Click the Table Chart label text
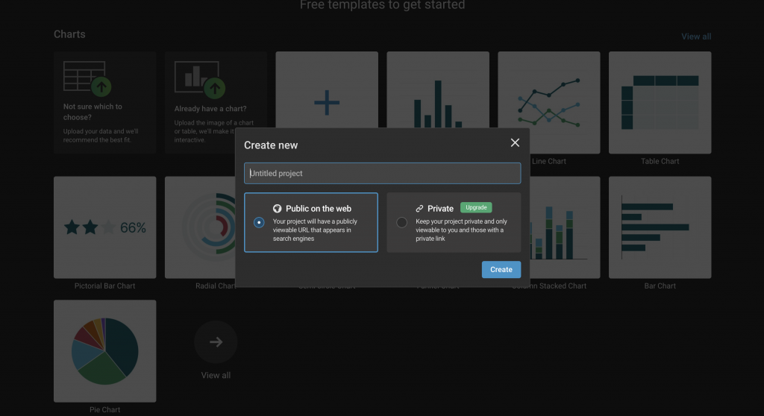Screen dimensions: 764x416 tap(660, 161)
